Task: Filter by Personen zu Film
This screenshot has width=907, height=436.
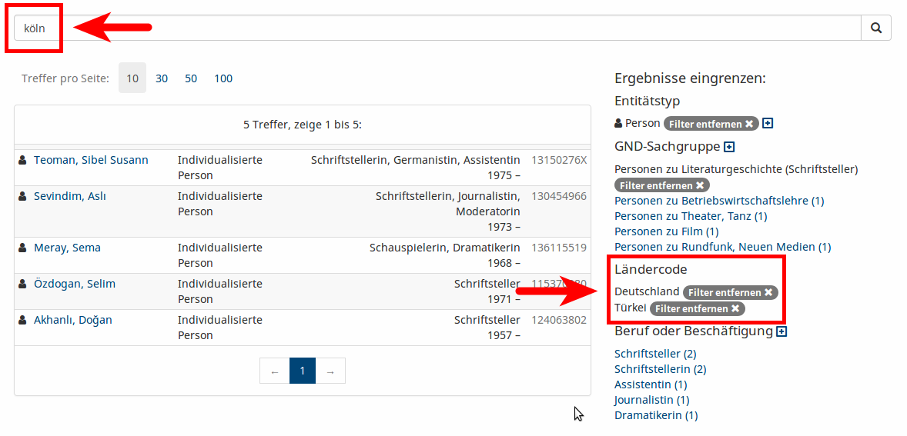Action: tap(666, 231)
